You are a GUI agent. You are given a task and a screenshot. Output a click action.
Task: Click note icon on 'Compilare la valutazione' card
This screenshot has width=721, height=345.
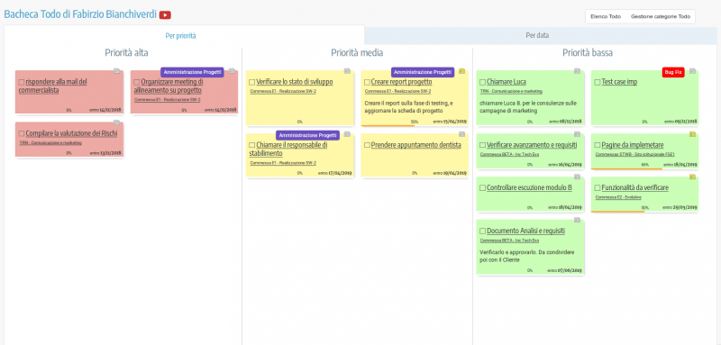tap(117, 123)
